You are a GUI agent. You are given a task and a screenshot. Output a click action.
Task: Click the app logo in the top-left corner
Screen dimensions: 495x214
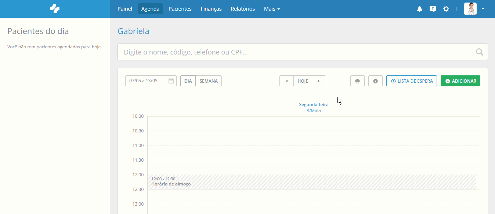[x=54, y=8]
